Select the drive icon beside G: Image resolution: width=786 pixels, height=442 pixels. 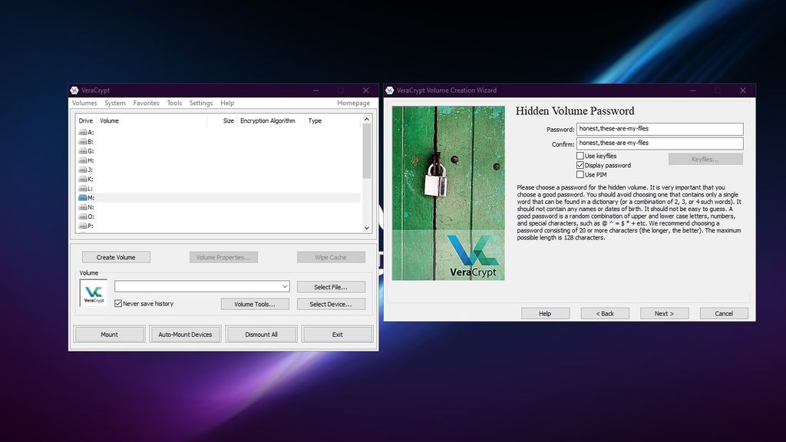[82, 151]
